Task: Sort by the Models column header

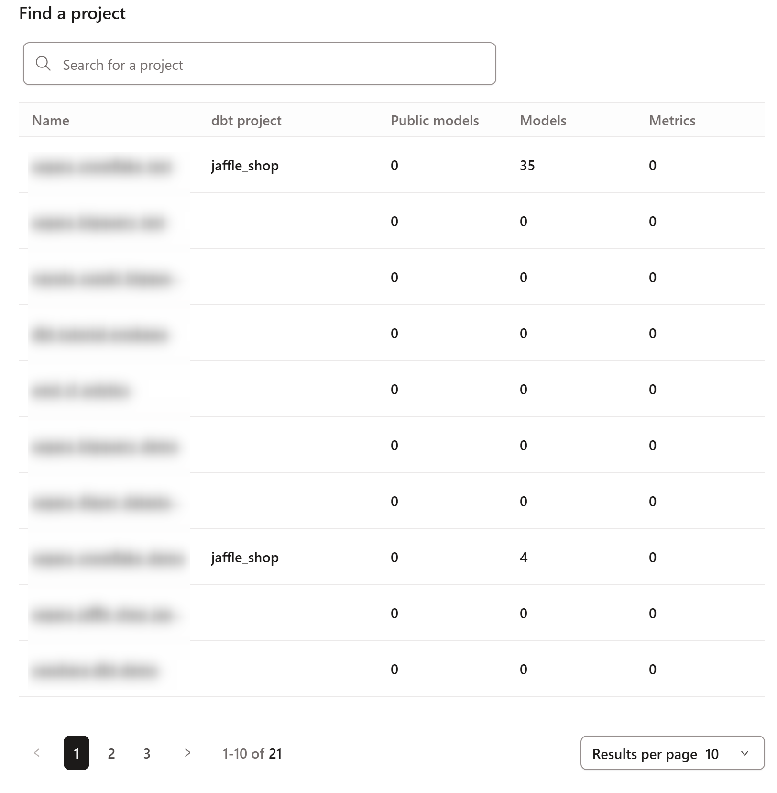Action: pos(543,120)
